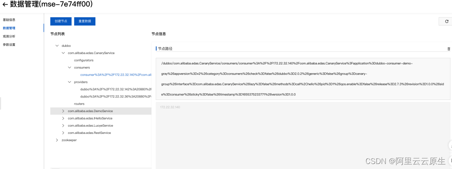
Task: Click the 节点列表 heading
Action: (58, 34)
